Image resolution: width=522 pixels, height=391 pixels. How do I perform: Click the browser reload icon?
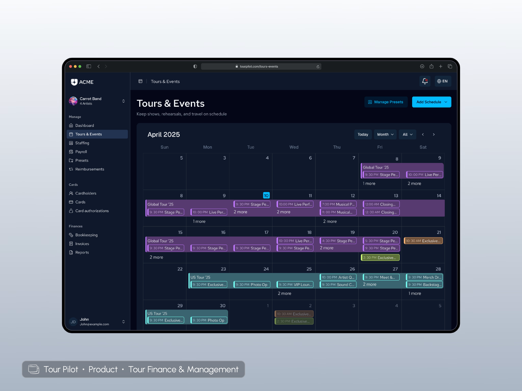318,67
